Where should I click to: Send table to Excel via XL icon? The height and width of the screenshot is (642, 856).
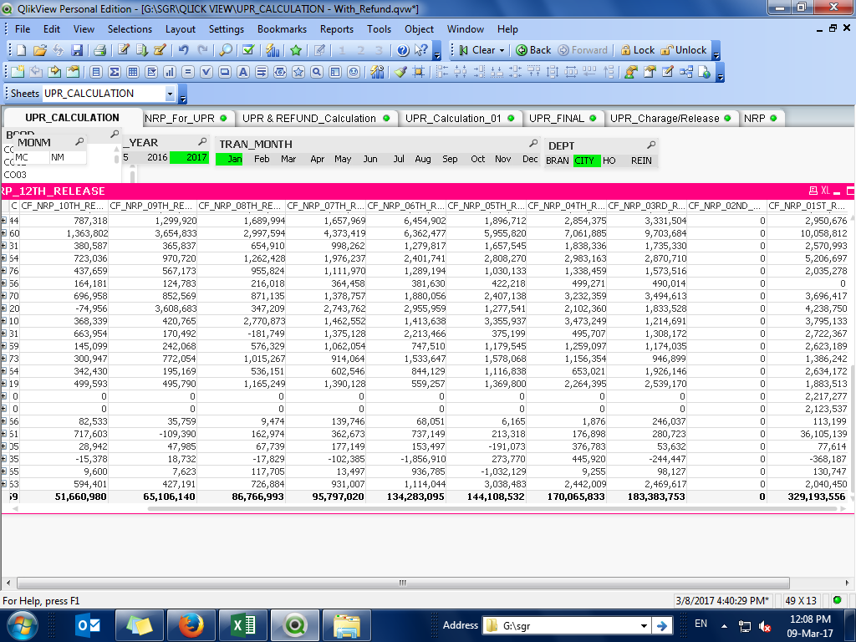[825, 191]
